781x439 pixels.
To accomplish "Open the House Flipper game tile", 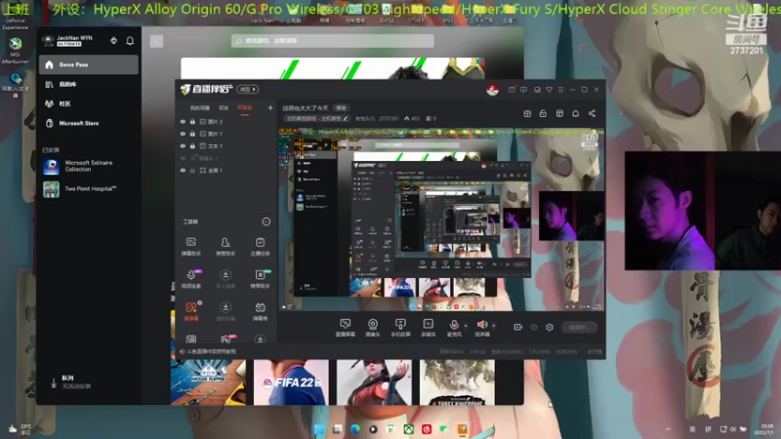I will pyautogui.click(x=208, y=382).
